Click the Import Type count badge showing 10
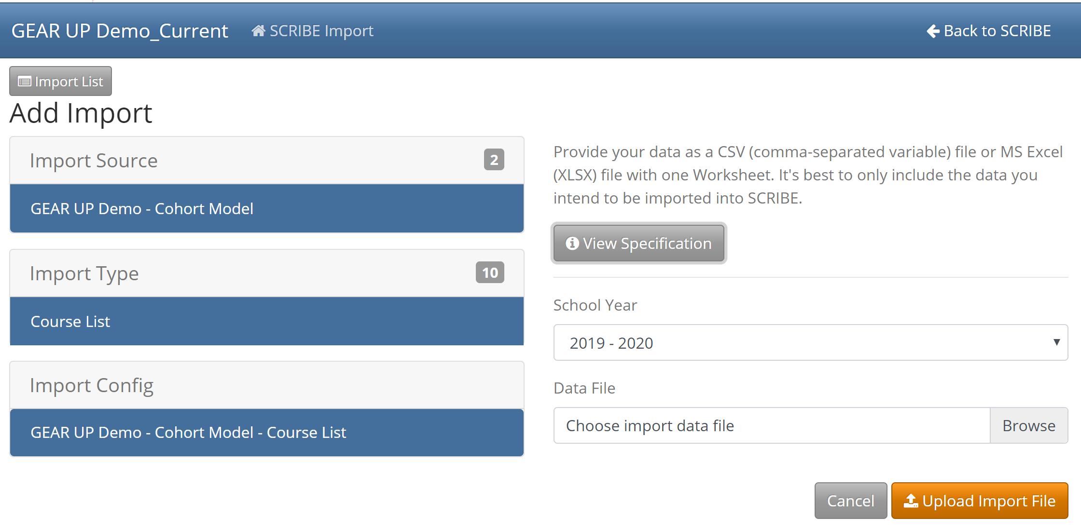Viewport: 1081px width, 531px height. (489, 272)
